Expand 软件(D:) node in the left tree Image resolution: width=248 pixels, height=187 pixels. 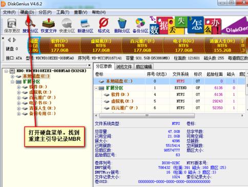[x=19, y=87]
